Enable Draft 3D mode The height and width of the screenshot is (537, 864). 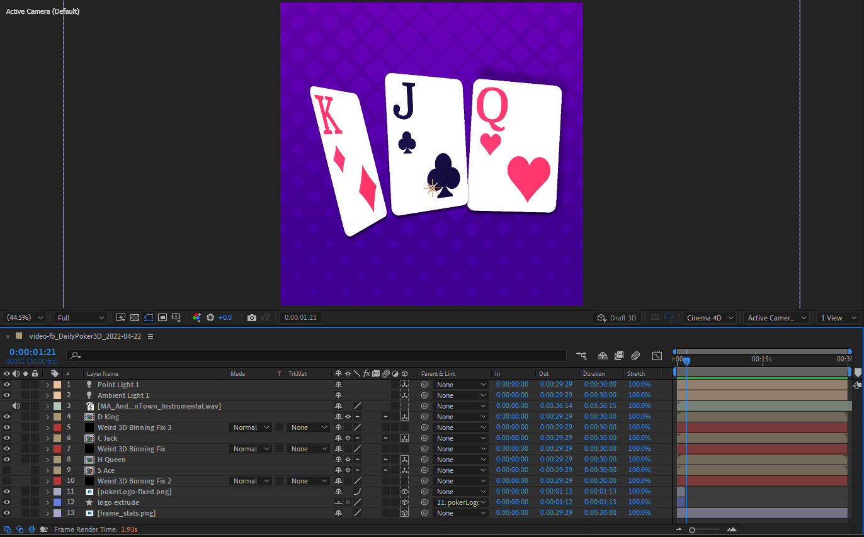click(617, 317)
